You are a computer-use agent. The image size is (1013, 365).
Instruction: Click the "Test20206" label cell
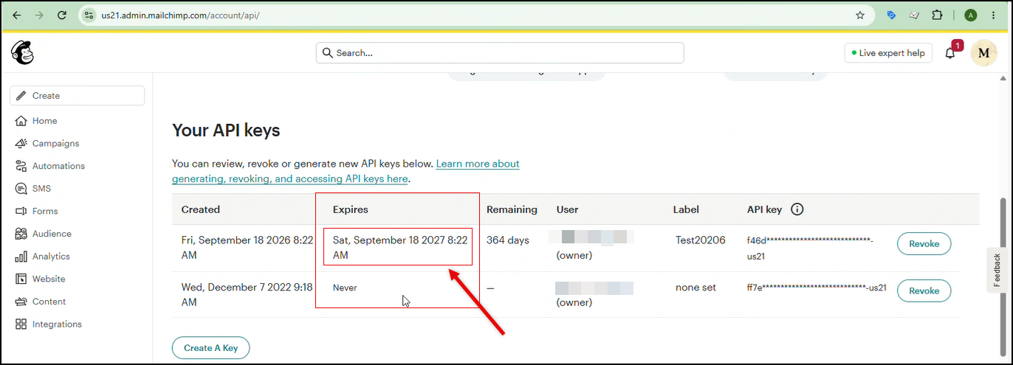[701, 240]
